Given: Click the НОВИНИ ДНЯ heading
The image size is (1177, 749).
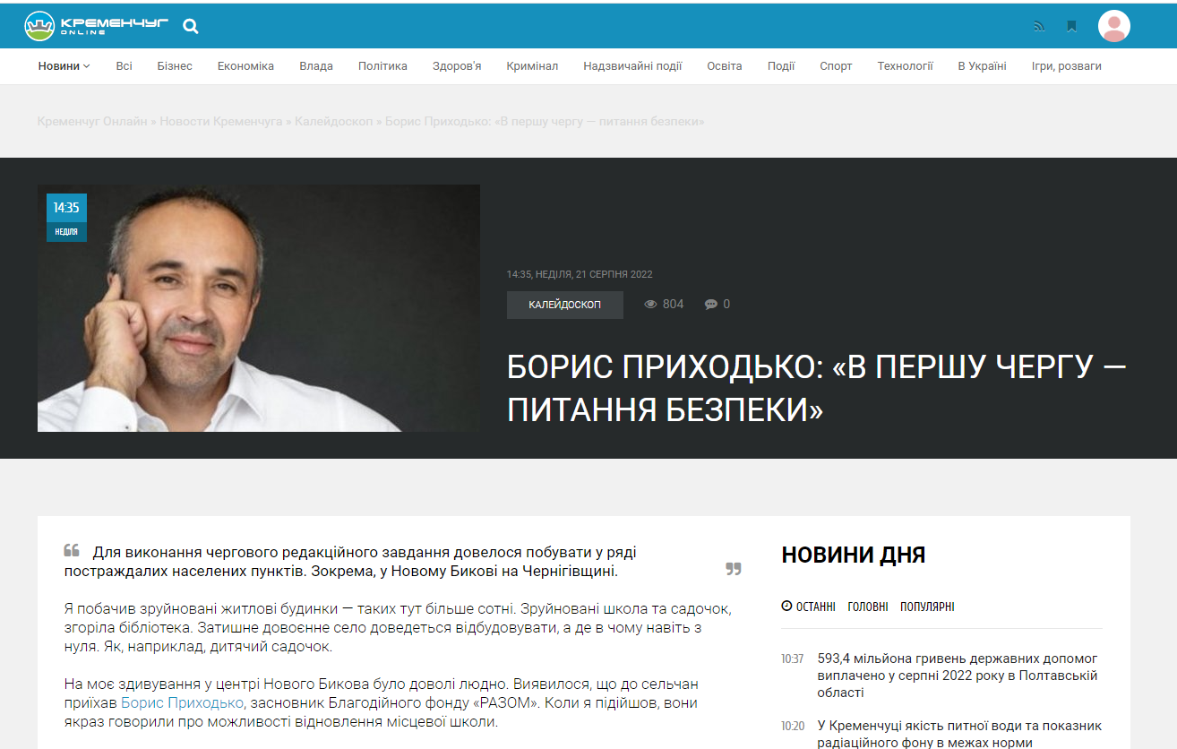Looking at the screenshot, I should click(x=853, y=555).
